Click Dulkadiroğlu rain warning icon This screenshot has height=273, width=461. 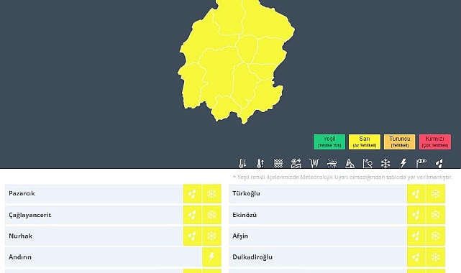click(x=416, y=257)
